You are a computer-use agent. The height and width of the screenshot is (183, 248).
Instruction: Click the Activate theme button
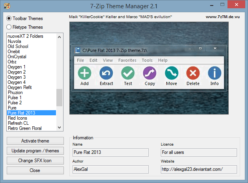35,141
